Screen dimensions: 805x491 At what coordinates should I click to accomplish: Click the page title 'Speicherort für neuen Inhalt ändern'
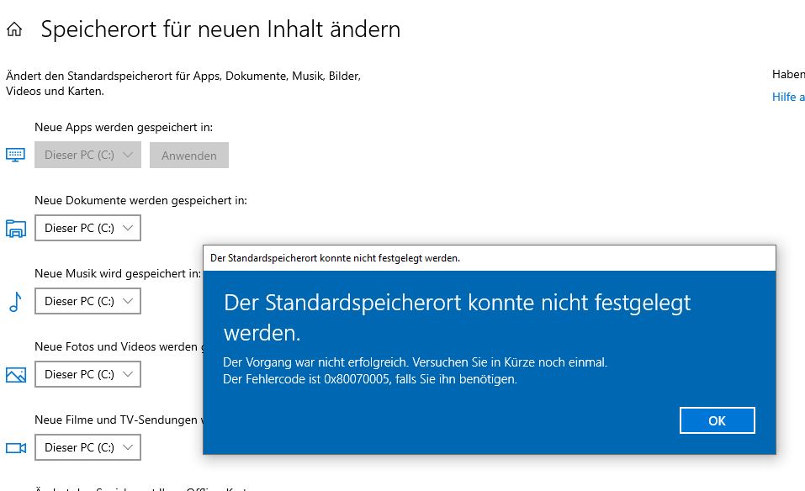(220, 29)
